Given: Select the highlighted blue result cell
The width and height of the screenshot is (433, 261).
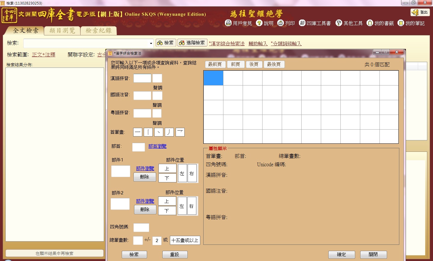Looking at the screenshot, I should click(213, 78).
